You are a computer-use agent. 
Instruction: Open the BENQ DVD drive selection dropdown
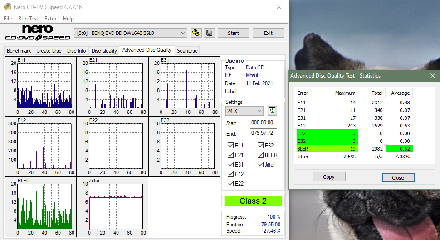pos(131,33)
